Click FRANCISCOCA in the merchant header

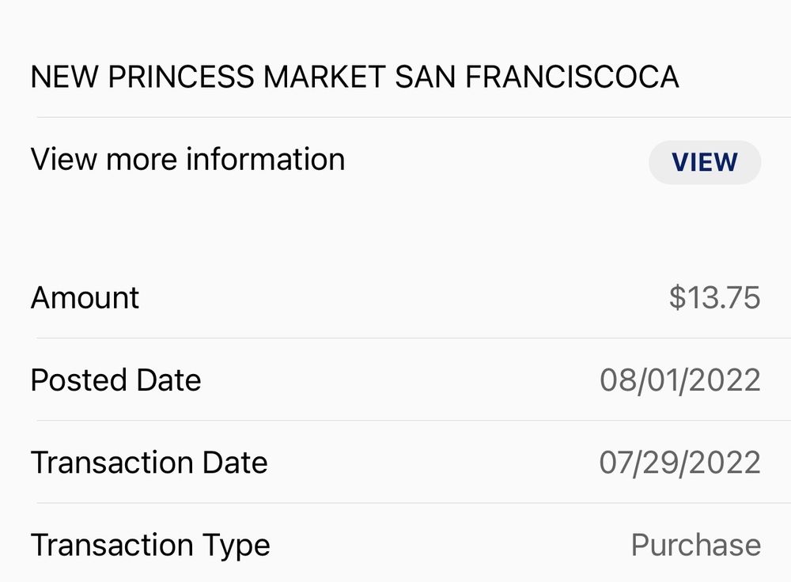[571, 77]
